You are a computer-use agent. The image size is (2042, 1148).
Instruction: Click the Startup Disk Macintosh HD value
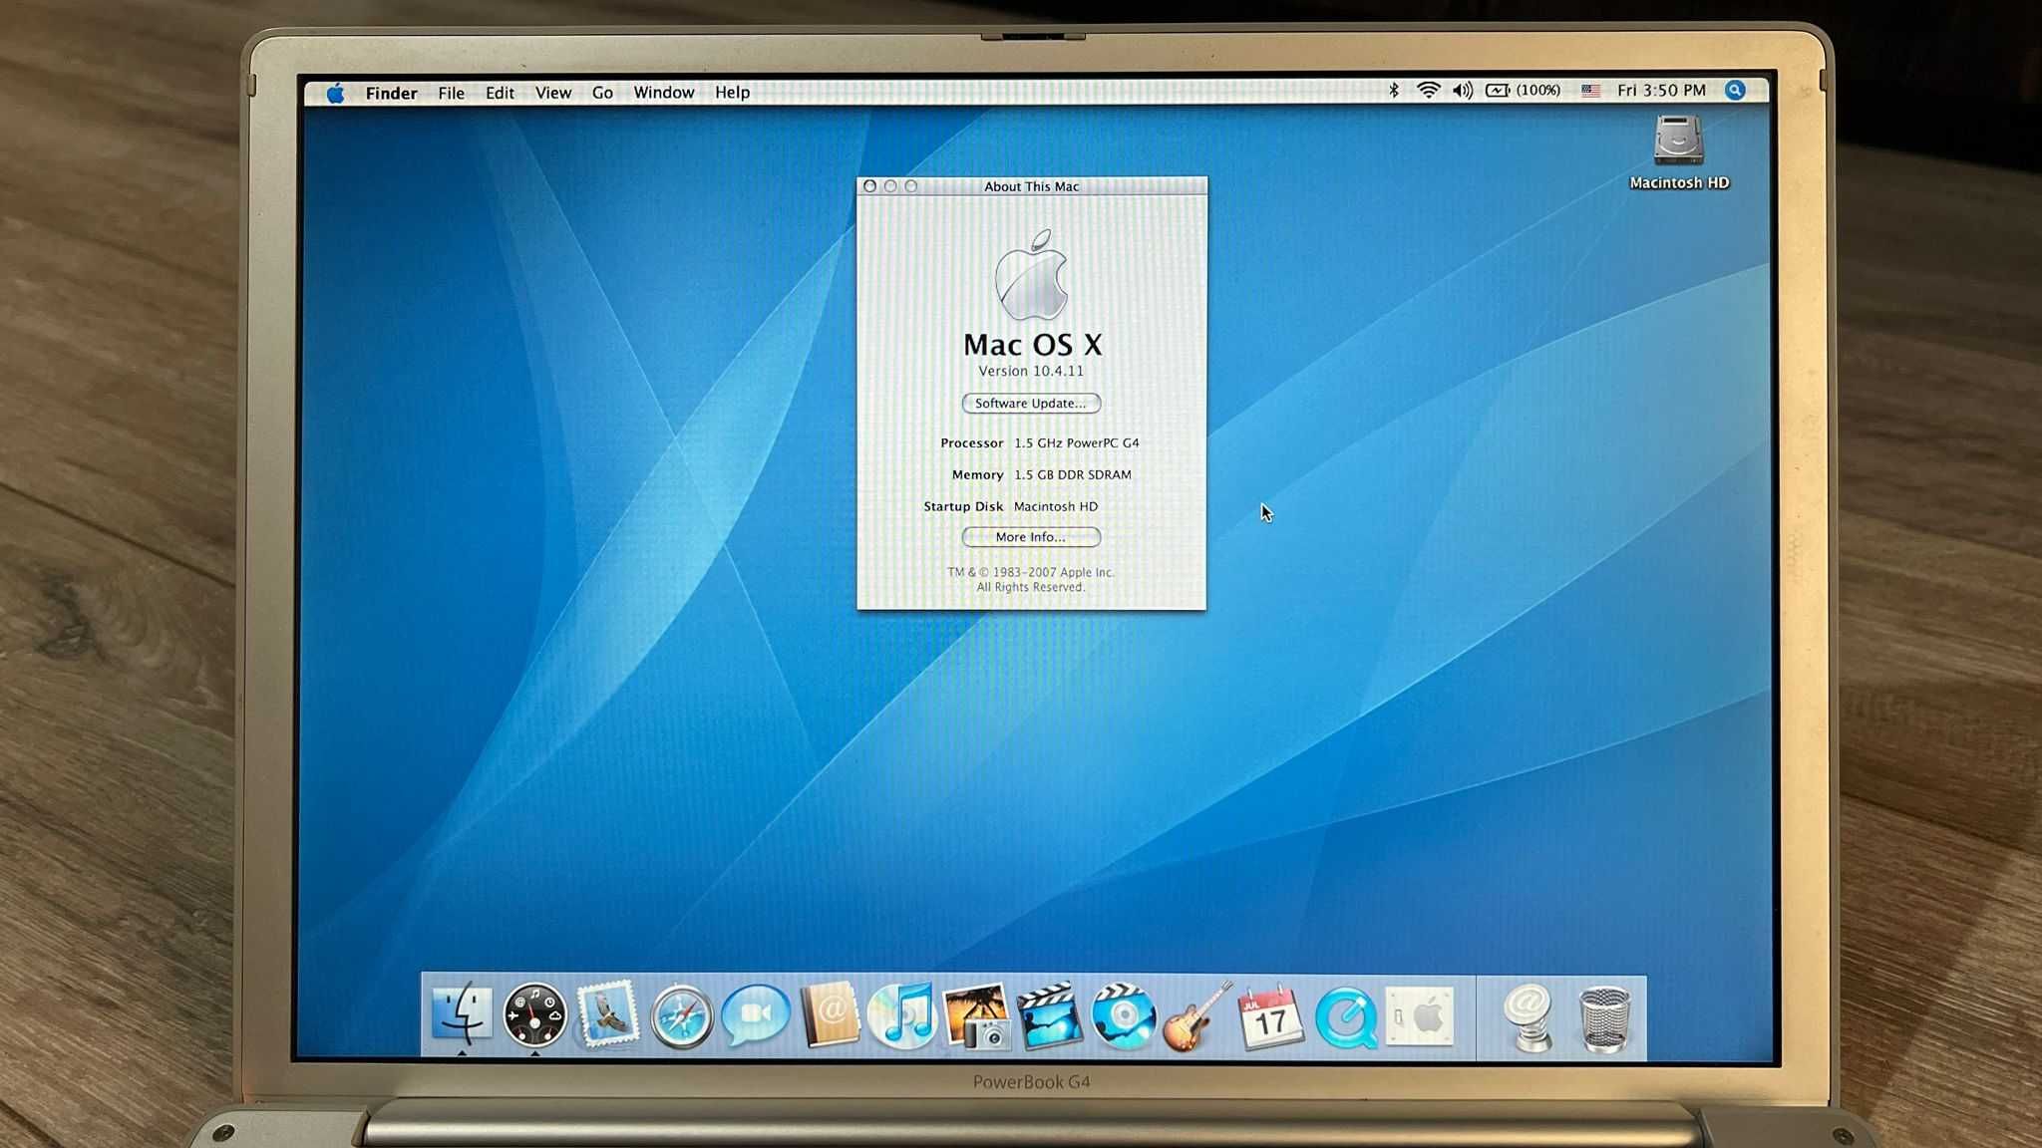point(1056,507)
